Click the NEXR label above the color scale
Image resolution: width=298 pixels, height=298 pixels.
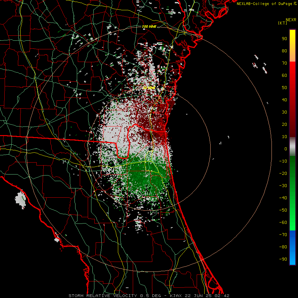pos(291,20)
